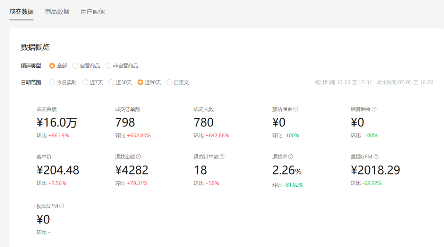The width and height of the screenshot is (444, 247).
Task: Select 近90天 date range radio
Action: pos(140,83)
